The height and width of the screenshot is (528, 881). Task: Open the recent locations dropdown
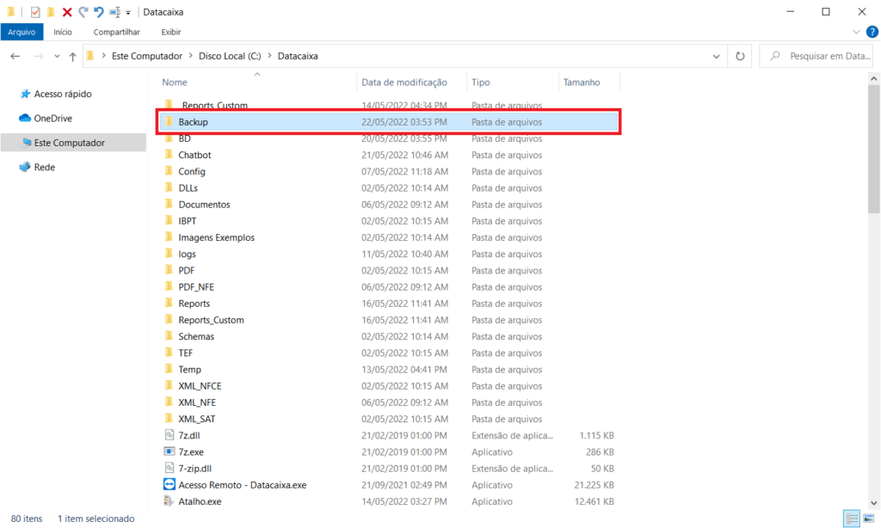coord(56,56)
